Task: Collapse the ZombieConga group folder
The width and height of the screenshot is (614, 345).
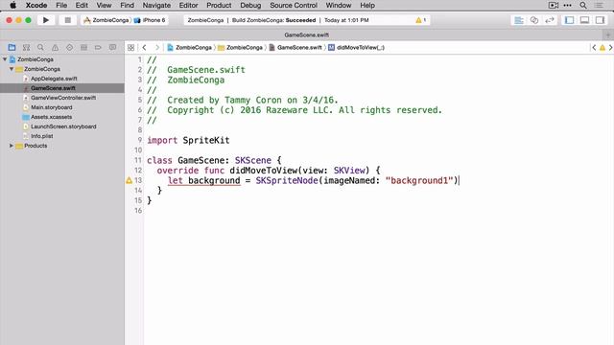Action: click(x=12, y=69)
